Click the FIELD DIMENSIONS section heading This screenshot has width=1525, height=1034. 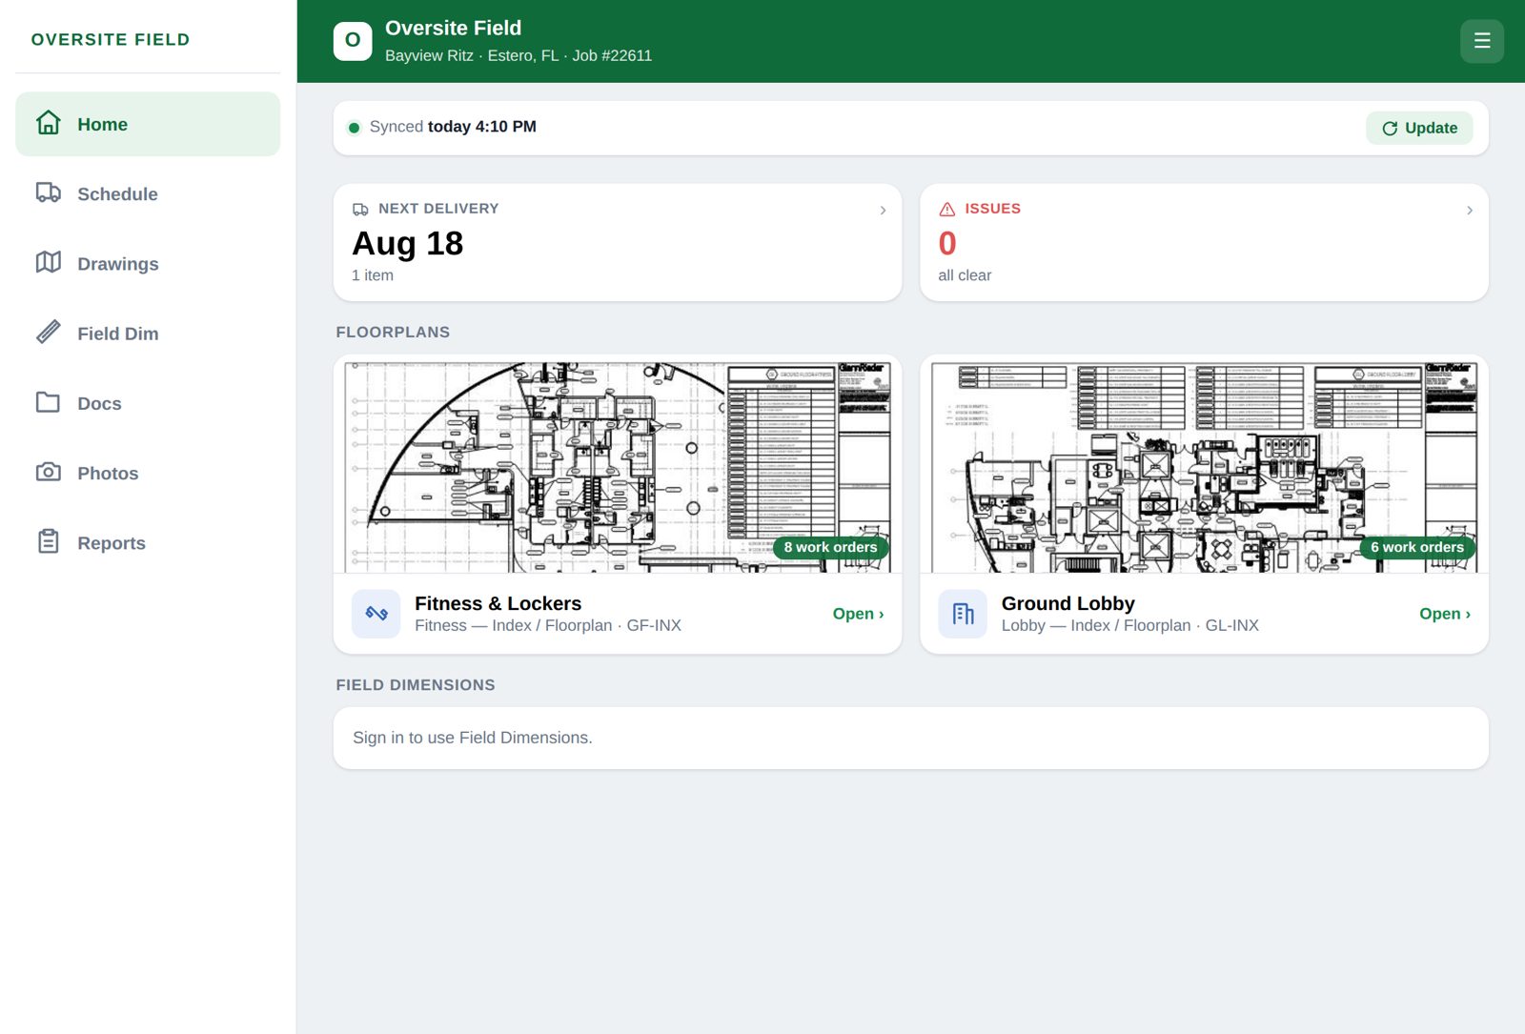tap(416, 684)
